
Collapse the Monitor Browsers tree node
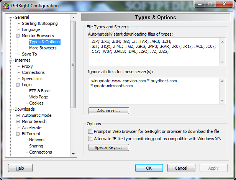18,36
